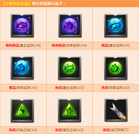The image size is (139, 134).
Task: Click the blue 重生宝珠LV3 orb icon
Action: click(116, 25)
